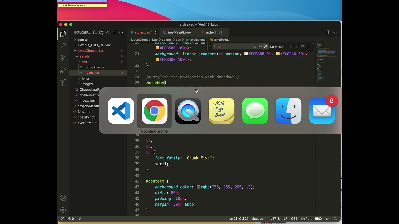Change indentation via Spaces: 4 in status bar
This screenshot has width=399, height=224.
259,219
